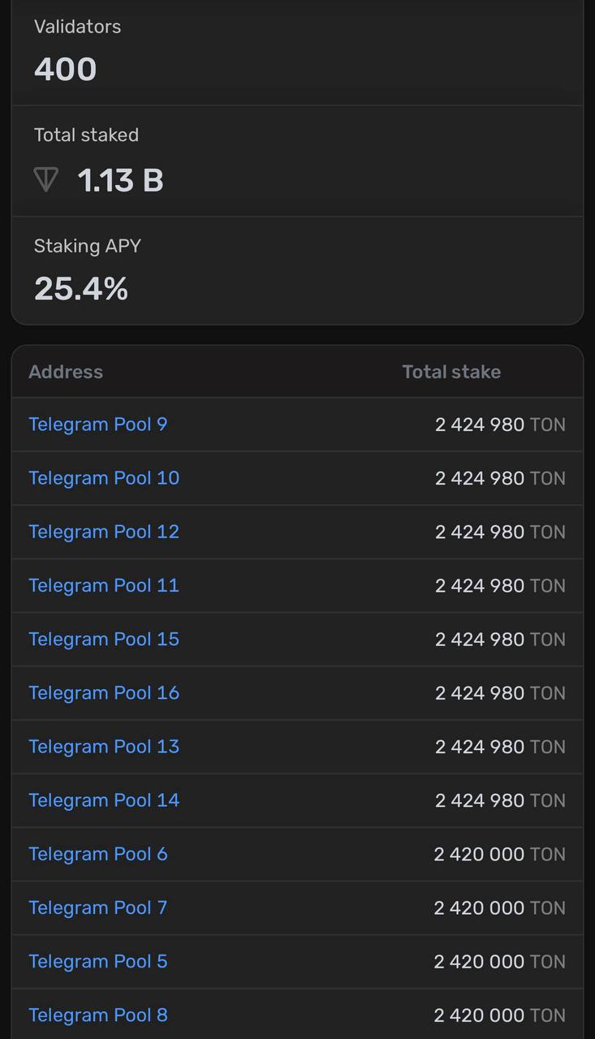This screenshot has height=1039, width=595.
Task: Open the Telegram Pool 11 address link
Action: (104, 585)
